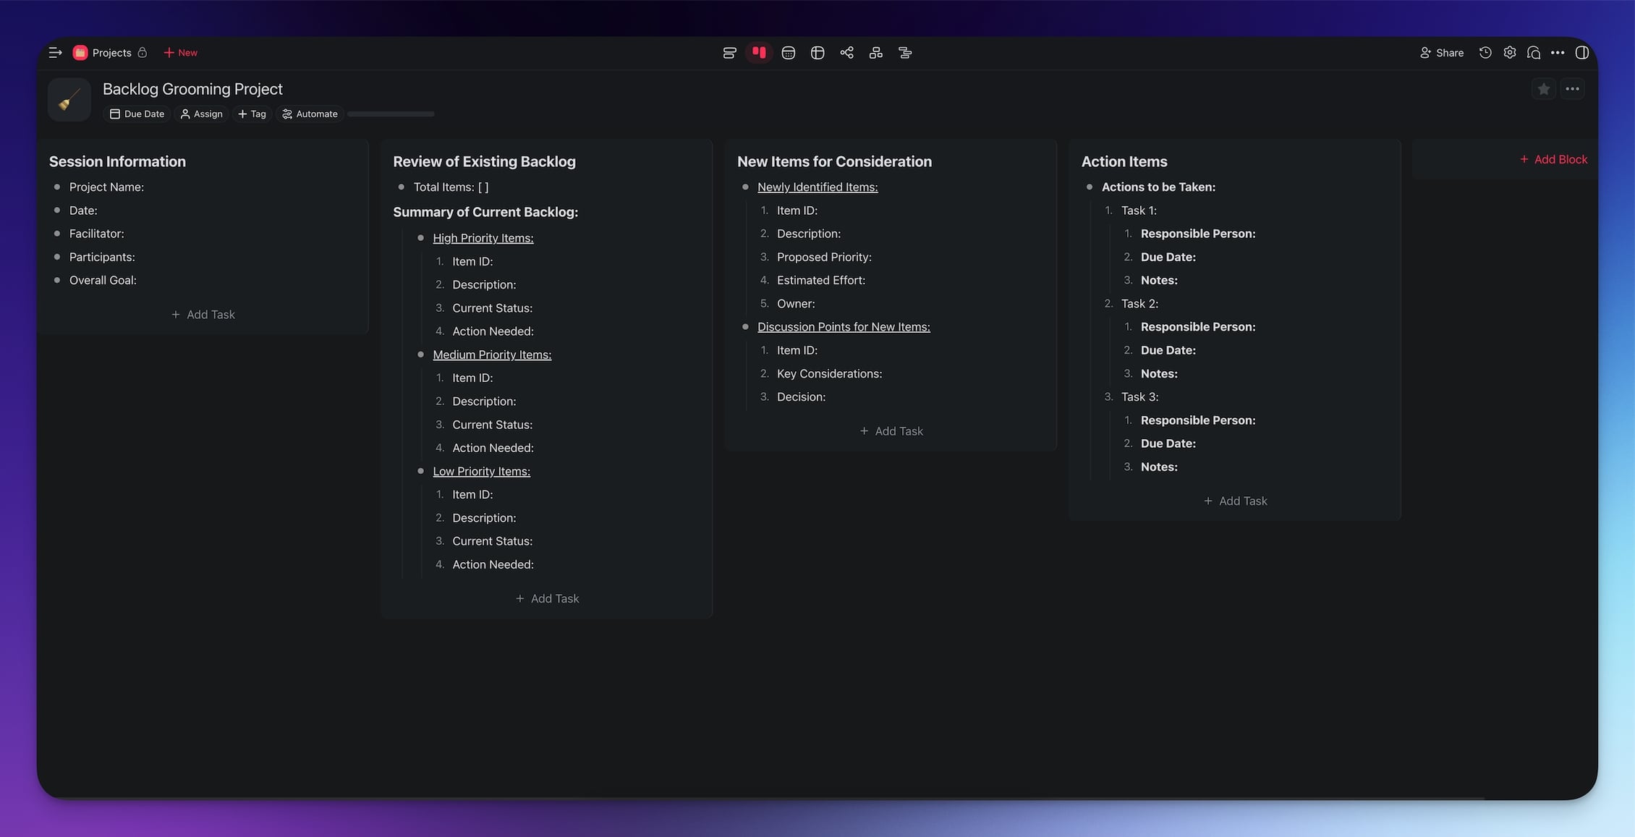Open project settings gear icon
The width and height of the screenshot is (1635, 837).
(1510, 53)
